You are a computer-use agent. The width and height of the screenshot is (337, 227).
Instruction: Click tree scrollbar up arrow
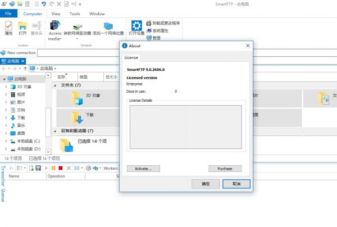(x=48, y=75)
